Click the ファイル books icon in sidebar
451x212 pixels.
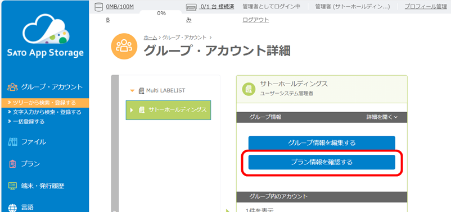click(x=13, y=142)
